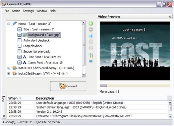
Task: Select lost.s03e18-caph.[VTV] tree row
Action: tap(43, 73)
